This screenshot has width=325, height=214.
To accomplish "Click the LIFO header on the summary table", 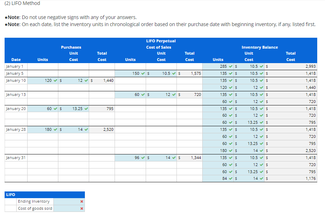I will tap(11, 194).
